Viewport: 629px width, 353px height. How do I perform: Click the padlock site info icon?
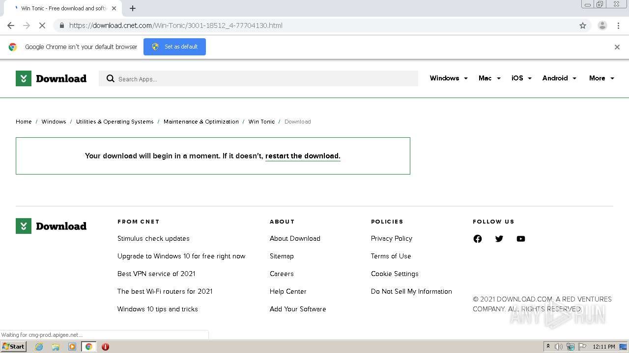point(61,25)
